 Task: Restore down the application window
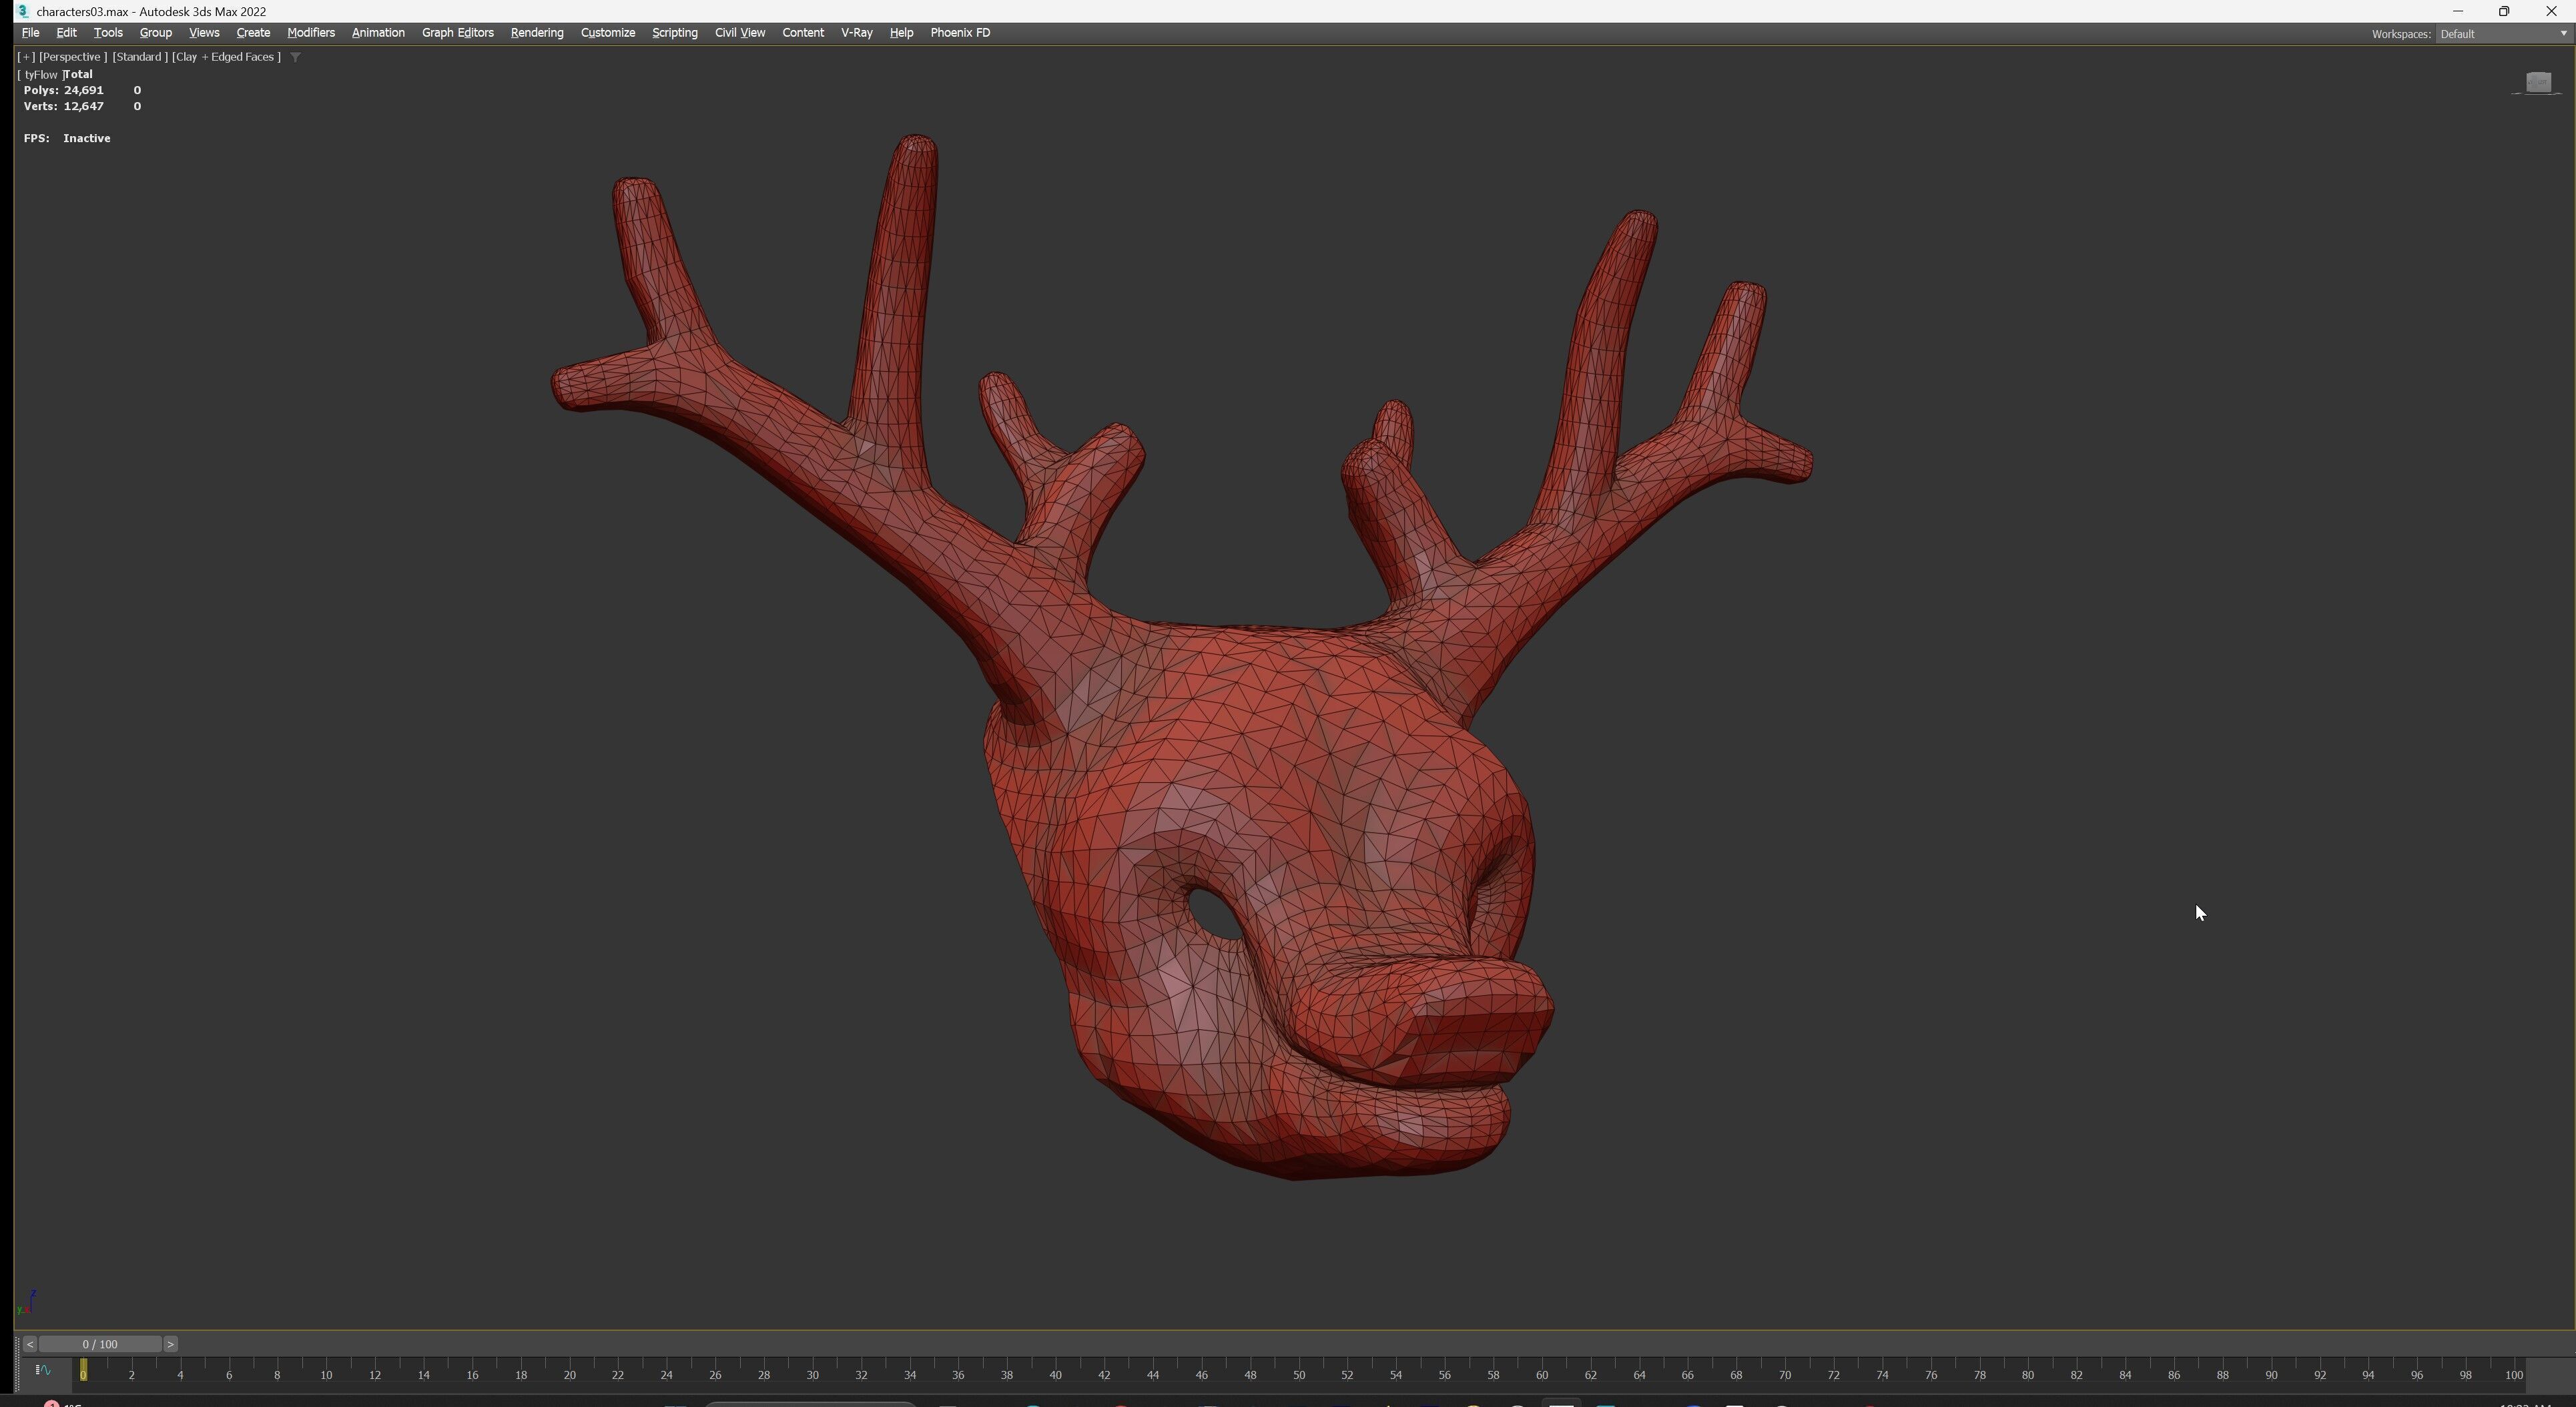click(2504, 11)
